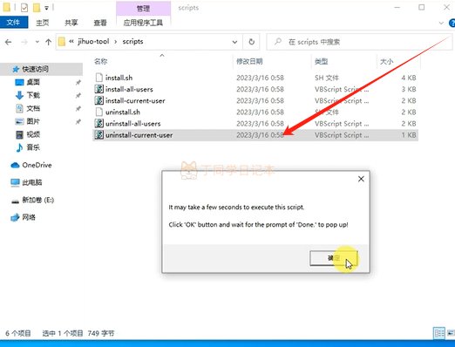Viewport: 455px width, 347px height.
Task: Click the install-current-user file name
Action: (135, 100)
